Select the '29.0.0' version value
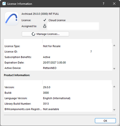Viewport: 120px width, 126px height. click(x=47, y=87)
